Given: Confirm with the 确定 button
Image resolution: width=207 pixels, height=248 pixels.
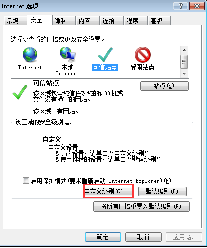Looking at the screenshot, I should tap(103, 237).
